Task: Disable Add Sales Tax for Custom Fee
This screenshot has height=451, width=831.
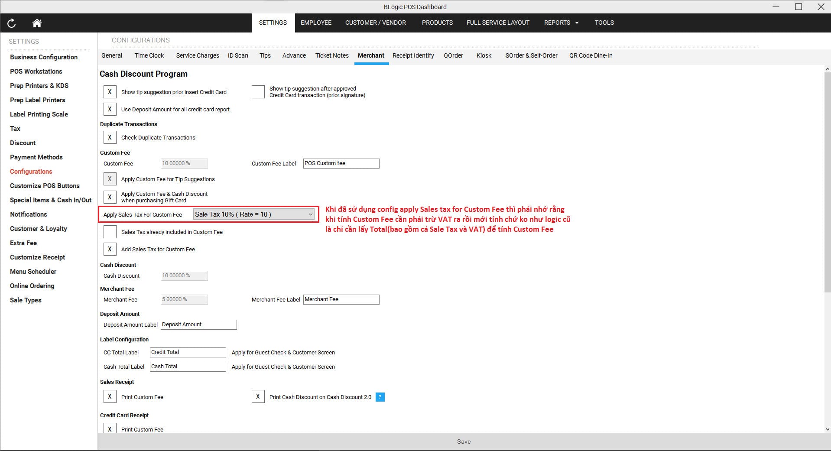Action: [110, 249]
